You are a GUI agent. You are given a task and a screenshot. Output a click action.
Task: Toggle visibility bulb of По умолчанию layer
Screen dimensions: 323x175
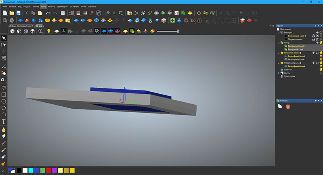pos(321,39)
